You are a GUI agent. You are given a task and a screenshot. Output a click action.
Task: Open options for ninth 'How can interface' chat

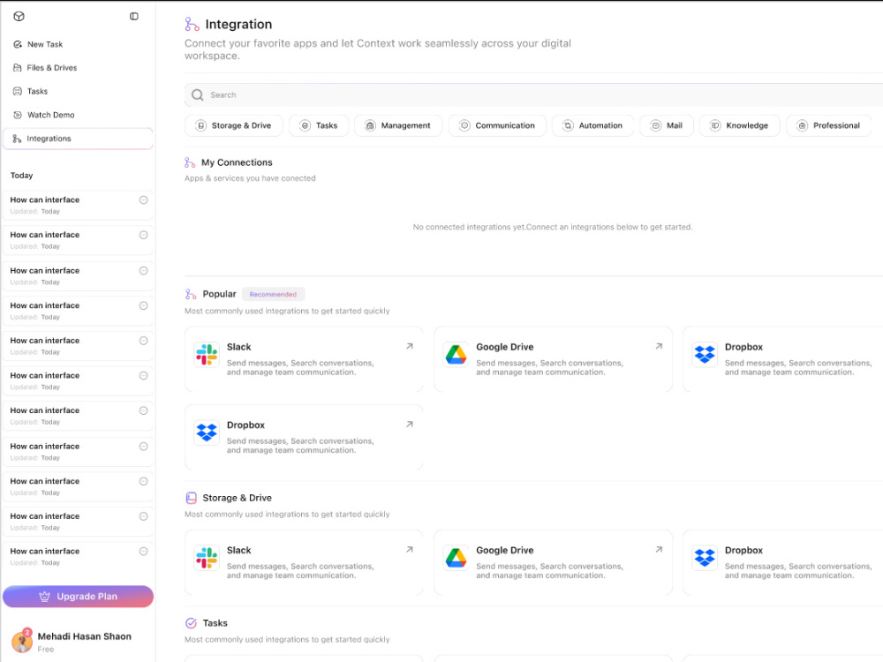[x=144, y=481]
